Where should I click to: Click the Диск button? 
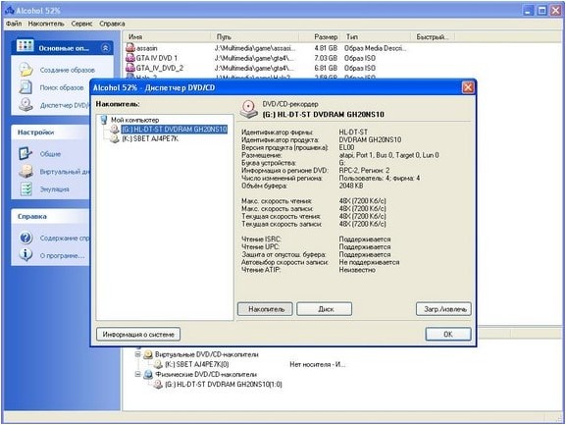[324, 309]
